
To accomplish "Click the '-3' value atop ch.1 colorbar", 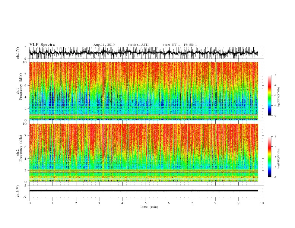I will tap(275, 75).
